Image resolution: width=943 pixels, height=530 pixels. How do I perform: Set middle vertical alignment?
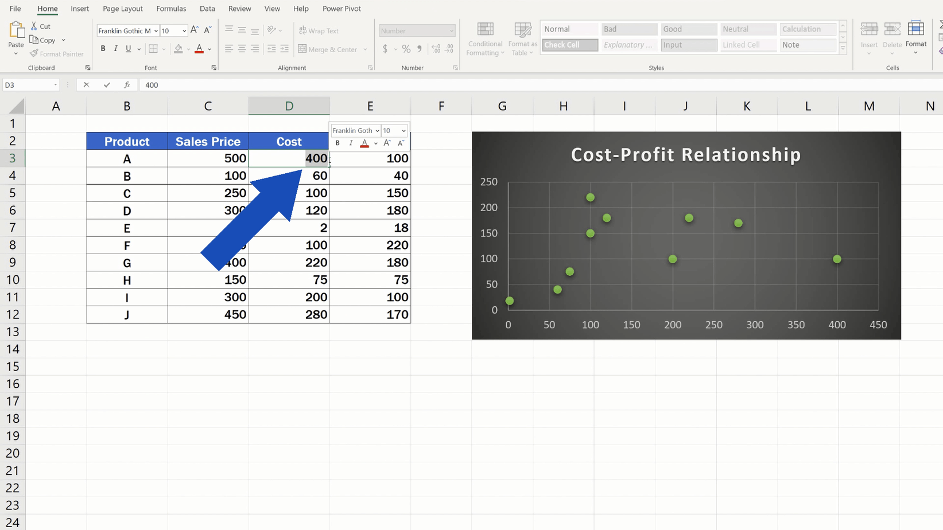[x=242, y=30]
